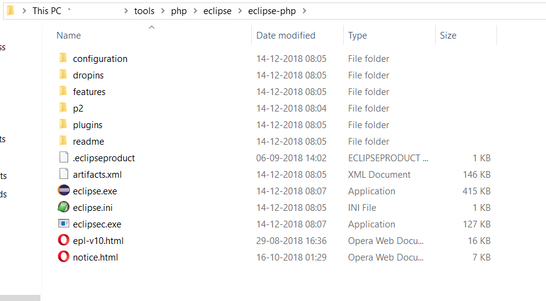Select notice.html file name
The width and height of the screenshot is (546, 301).
point(96,257)
